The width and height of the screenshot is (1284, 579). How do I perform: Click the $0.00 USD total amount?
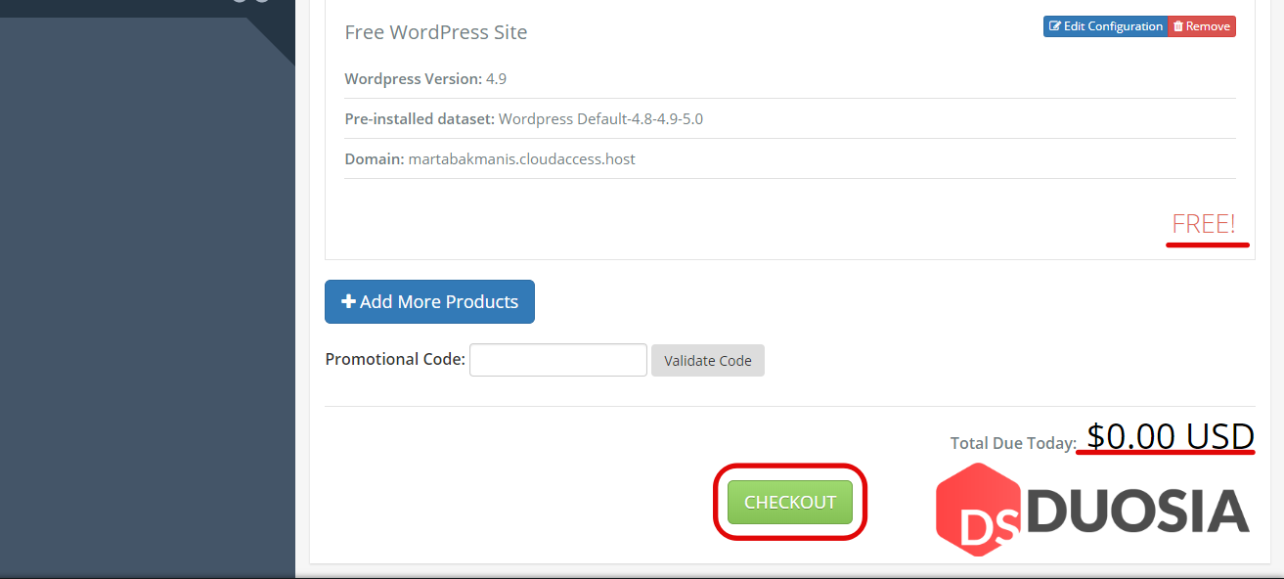pyautogui.click(x=1171, y=435)
